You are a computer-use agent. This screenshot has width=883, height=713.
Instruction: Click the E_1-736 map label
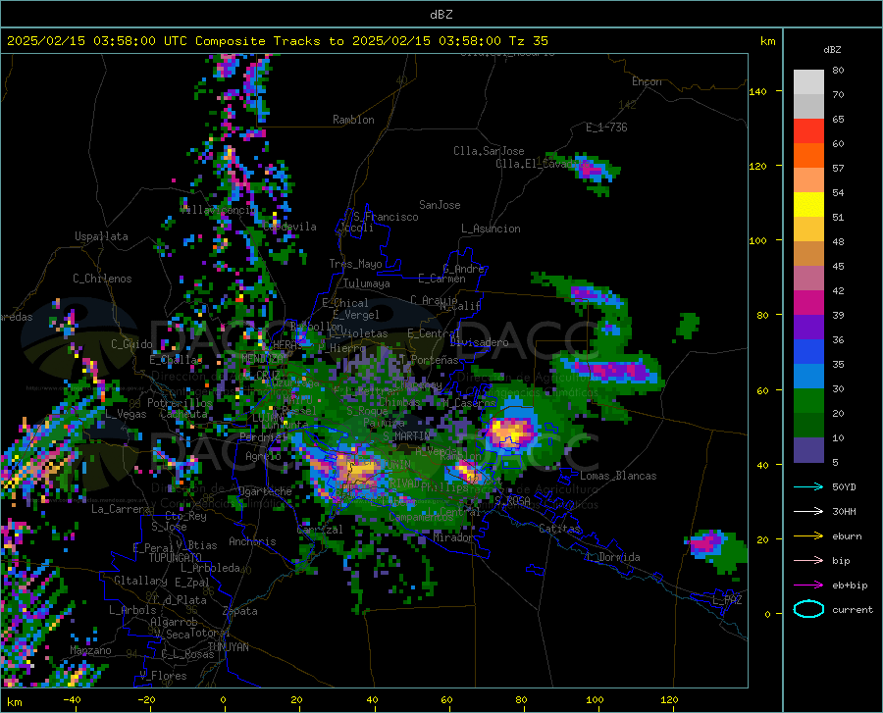click(606, 127)
